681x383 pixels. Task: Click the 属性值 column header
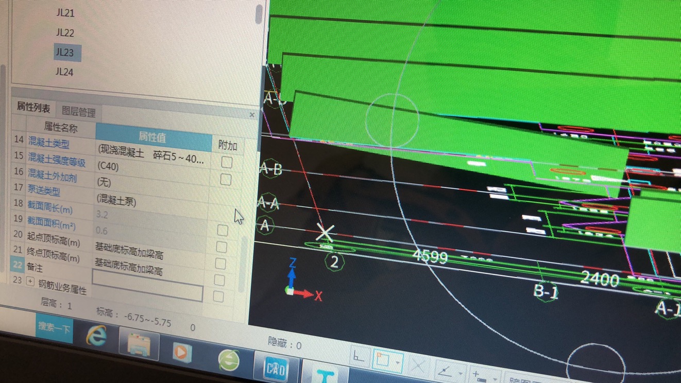click(x=154, y=136)
